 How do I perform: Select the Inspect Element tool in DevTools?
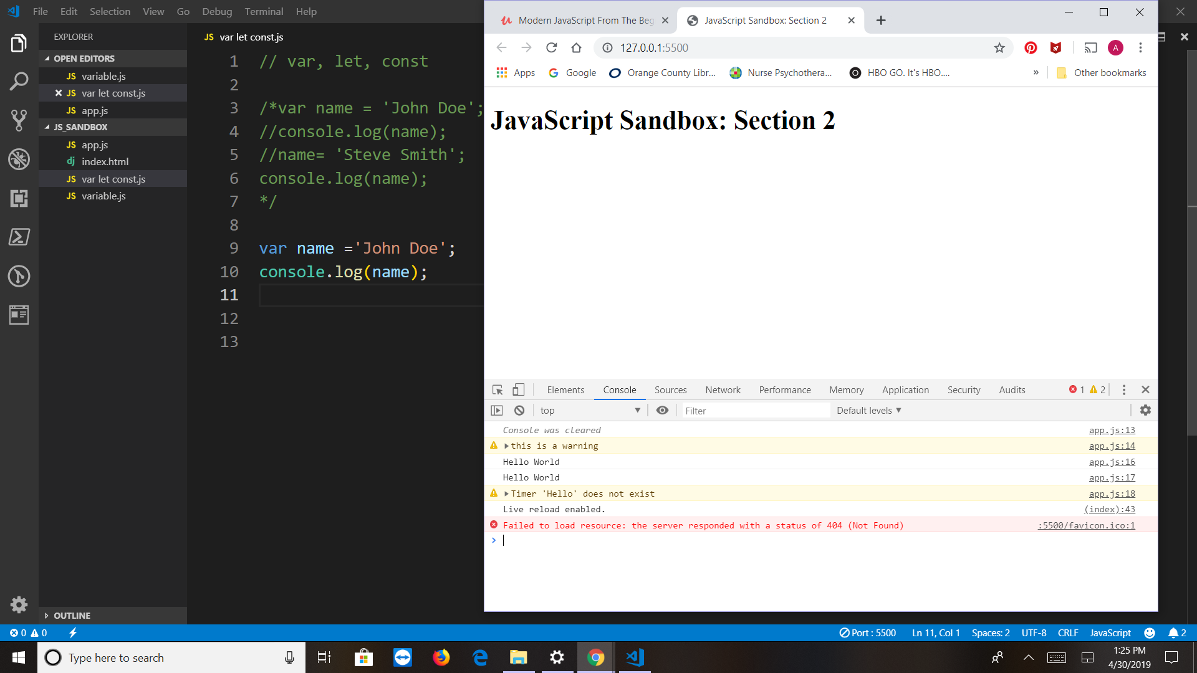point(497,389)
